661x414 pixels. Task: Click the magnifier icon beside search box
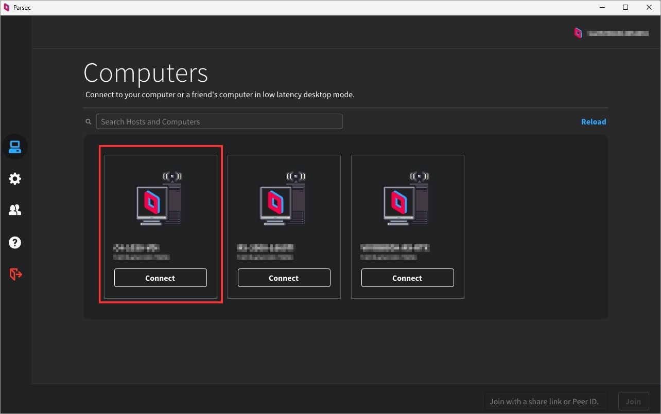coord(89,122)
